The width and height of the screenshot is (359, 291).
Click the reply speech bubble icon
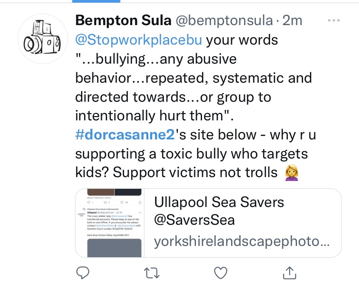point(82,272)
